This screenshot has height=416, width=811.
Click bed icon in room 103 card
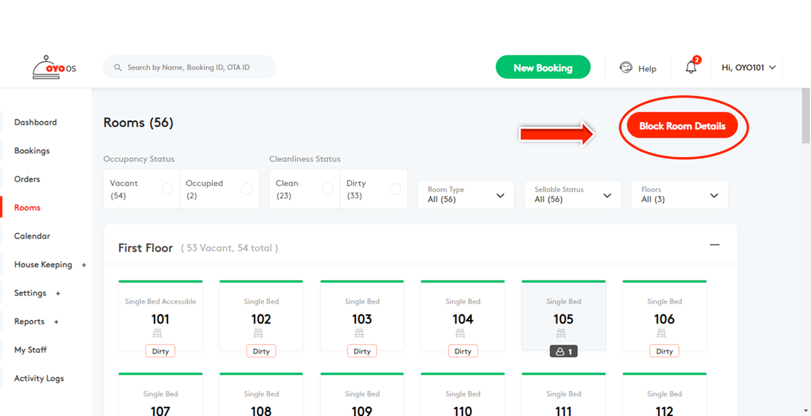pyautogui.click(x=359, y=333)
